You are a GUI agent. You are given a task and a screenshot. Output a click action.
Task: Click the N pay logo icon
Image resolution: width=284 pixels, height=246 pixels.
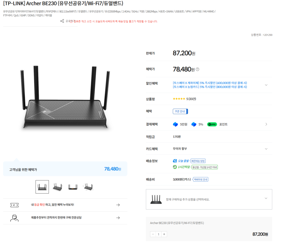(212, 124)
